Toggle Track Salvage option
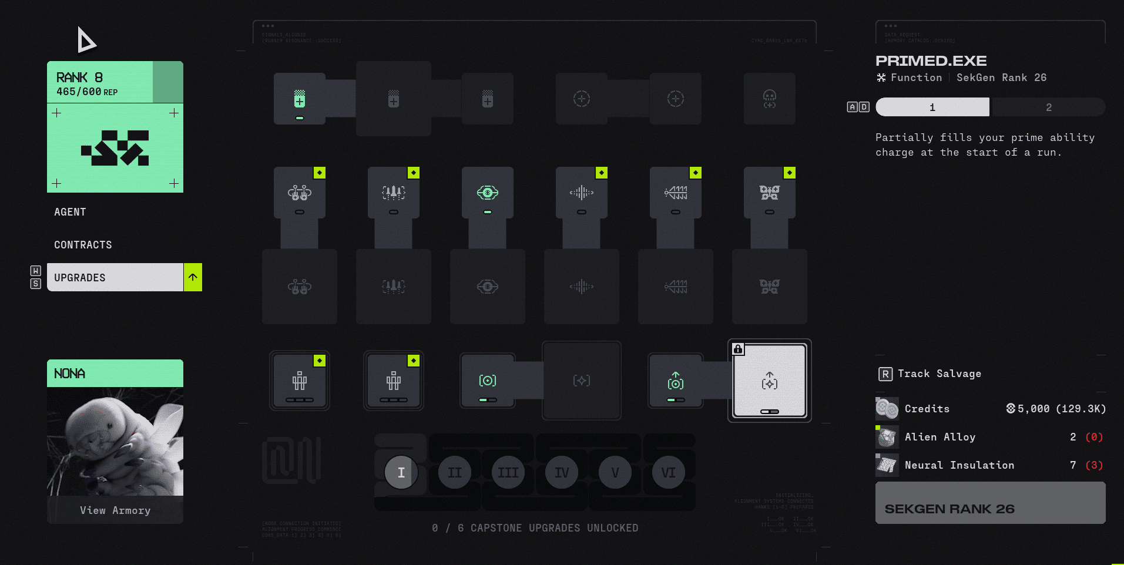Image resolution: width=1124 pixels, height=565 pixels. pyautogui.click(x=930, y=374)
